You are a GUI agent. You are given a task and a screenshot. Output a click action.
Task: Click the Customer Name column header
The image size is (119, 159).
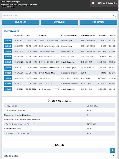[x=69, y=36]
